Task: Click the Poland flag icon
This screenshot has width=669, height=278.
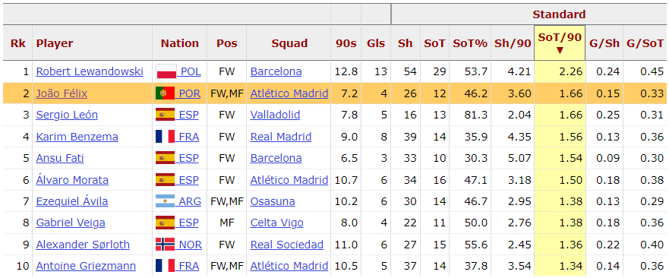Action: 166,71
